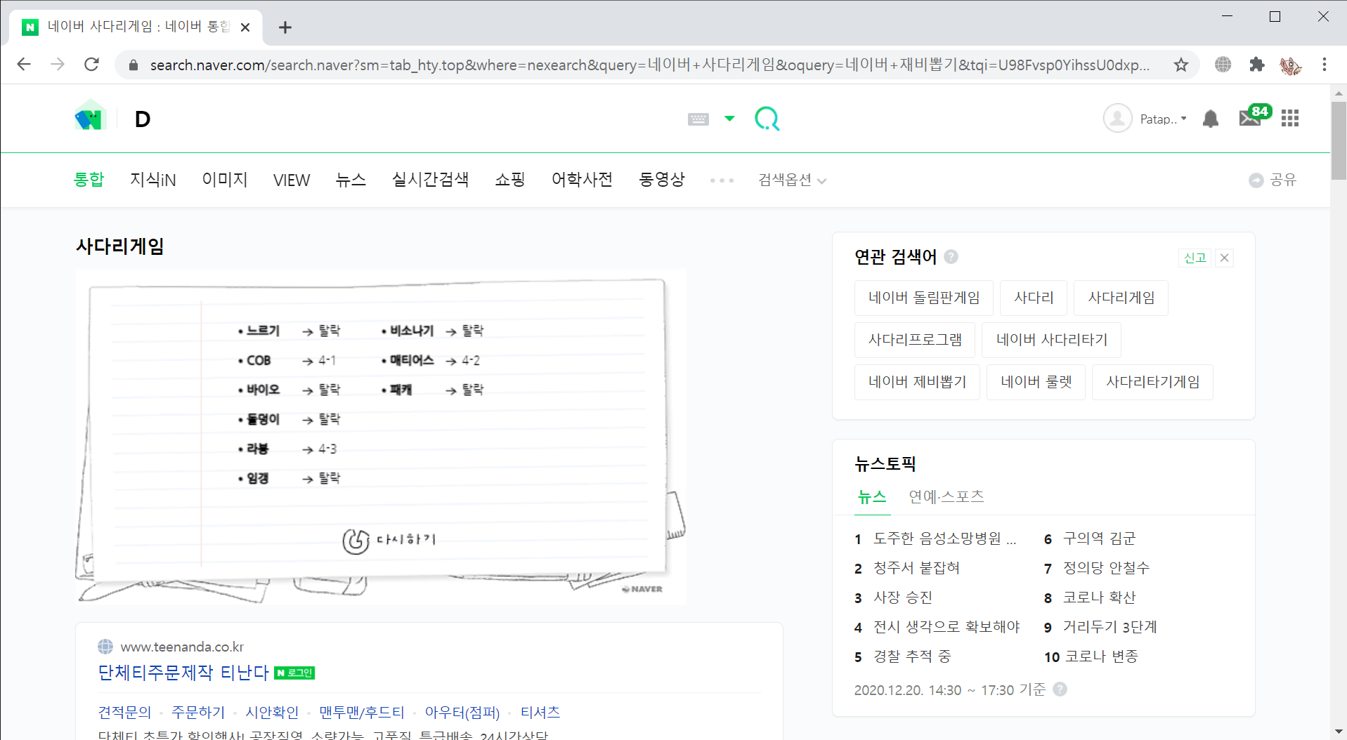The width and height of the screenshot is (1347, 740).
Task: Click the browser back arrow
Action: 24,65
